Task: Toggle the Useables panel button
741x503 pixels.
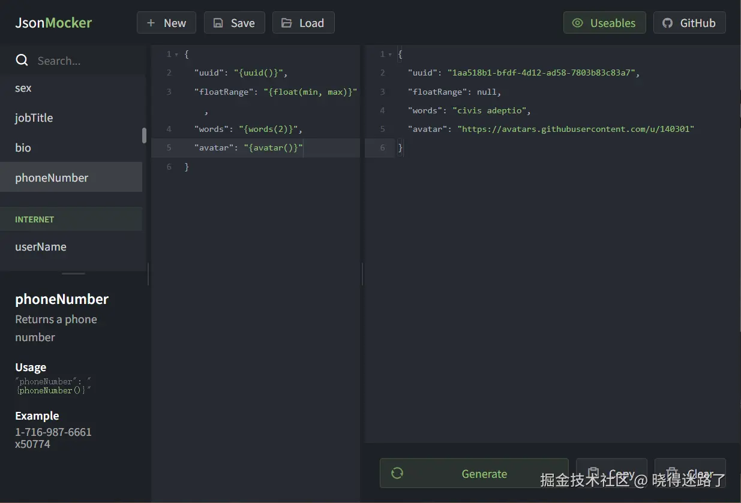Action: pos(604,23)
